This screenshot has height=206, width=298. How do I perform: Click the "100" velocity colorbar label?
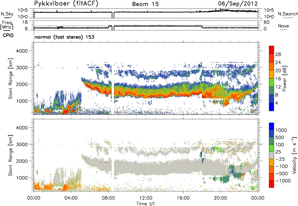click(280, 145)
